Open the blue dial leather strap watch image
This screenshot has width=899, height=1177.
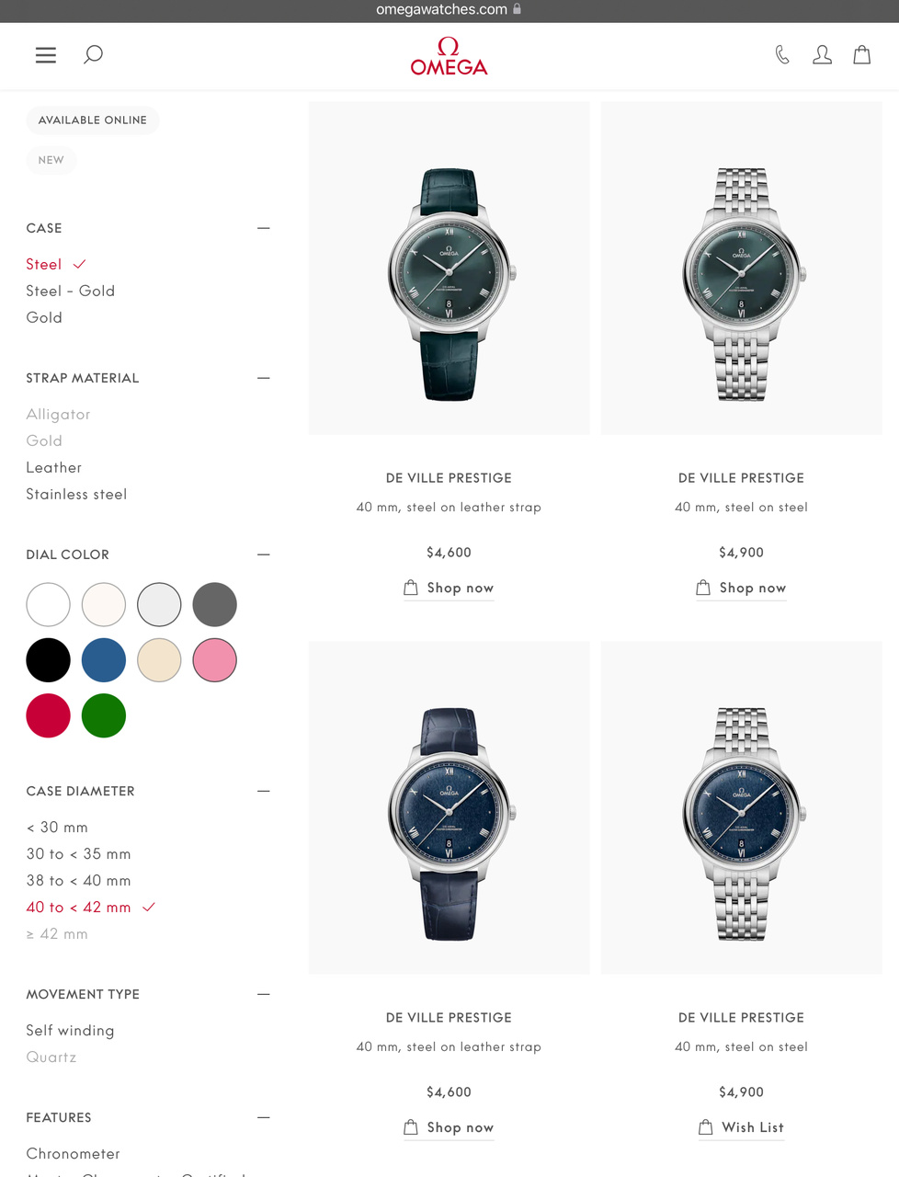pyautogui.click(x=449, y=807)
